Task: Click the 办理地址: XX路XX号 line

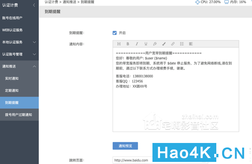Action: [x=131, y=87]
